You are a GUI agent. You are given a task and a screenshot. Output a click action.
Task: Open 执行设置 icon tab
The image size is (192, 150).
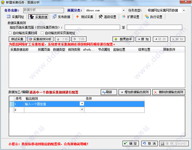pos(147,17)
